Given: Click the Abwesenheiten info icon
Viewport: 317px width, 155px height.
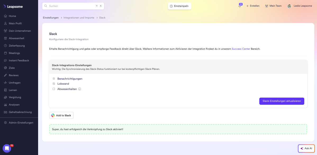Looking at the screenshot, I should 80,89.
